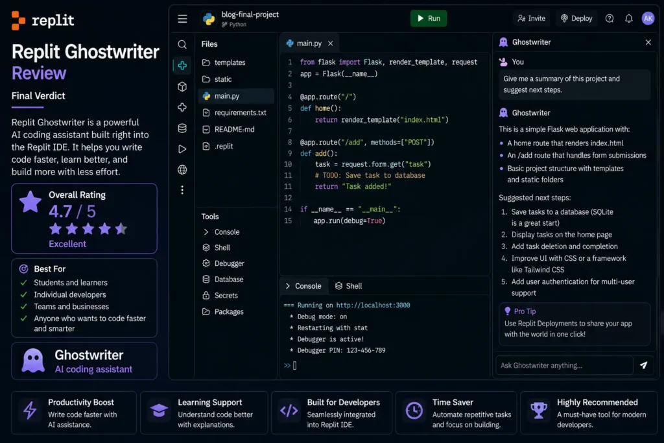The height and width of the screenshot is (443, 664).
Task: Open the help question mark icon
Action: 610,18
